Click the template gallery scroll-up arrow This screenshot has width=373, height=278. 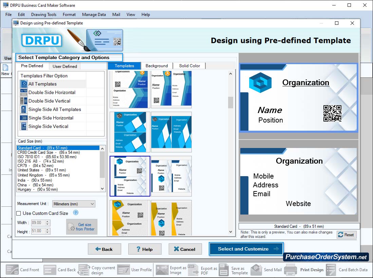click(x=230, y=74)
